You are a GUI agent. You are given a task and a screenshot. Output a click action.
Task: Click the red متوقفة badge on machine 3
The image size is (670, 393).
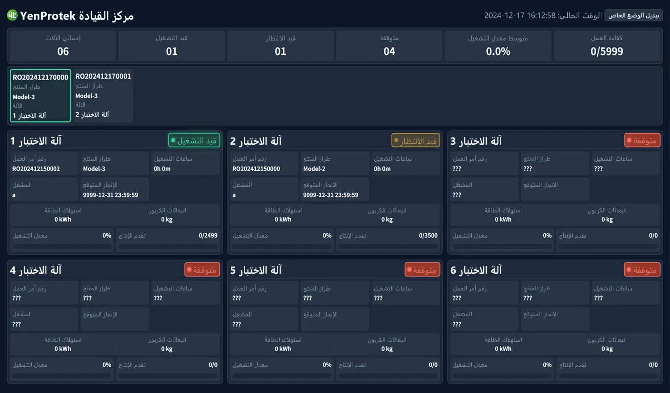point(642,140)
